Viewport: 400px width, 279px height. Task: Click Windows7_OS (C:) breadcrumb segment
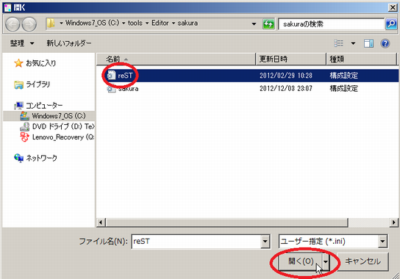92,23
